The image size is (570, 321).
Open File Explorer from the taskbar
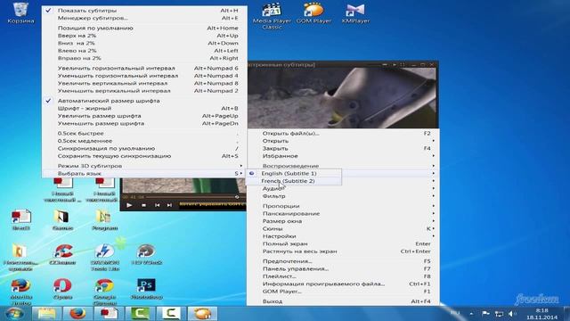click(x=47, y=313)
